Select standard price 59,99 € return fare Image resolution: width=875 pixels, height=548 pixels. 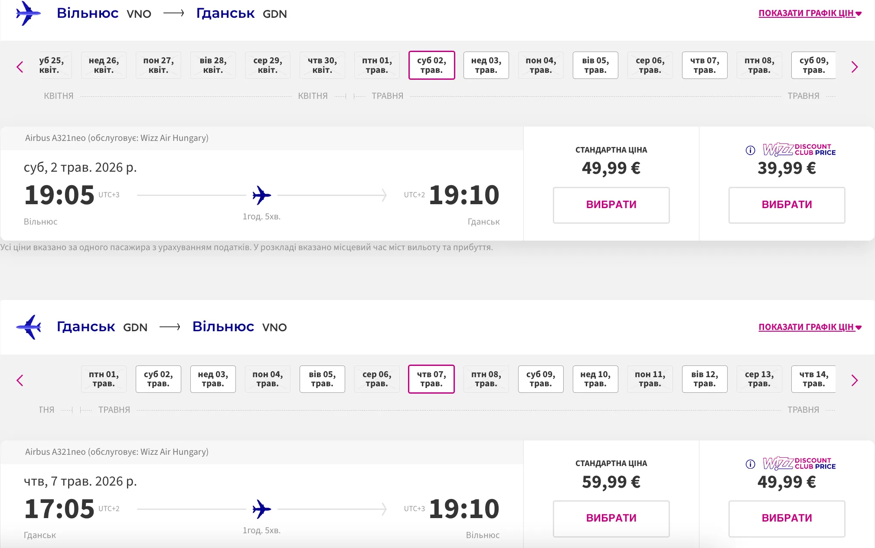611,519
